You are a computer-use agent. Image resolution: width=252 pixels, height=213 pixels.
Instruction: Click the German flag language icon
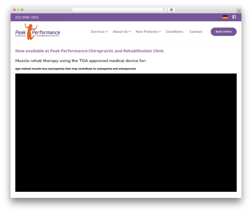225,17
